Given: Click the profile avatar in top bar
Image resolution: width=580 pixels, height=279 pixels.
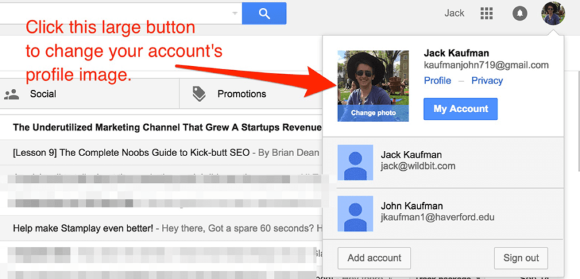Looking at the screenshot, I should 553,13.
